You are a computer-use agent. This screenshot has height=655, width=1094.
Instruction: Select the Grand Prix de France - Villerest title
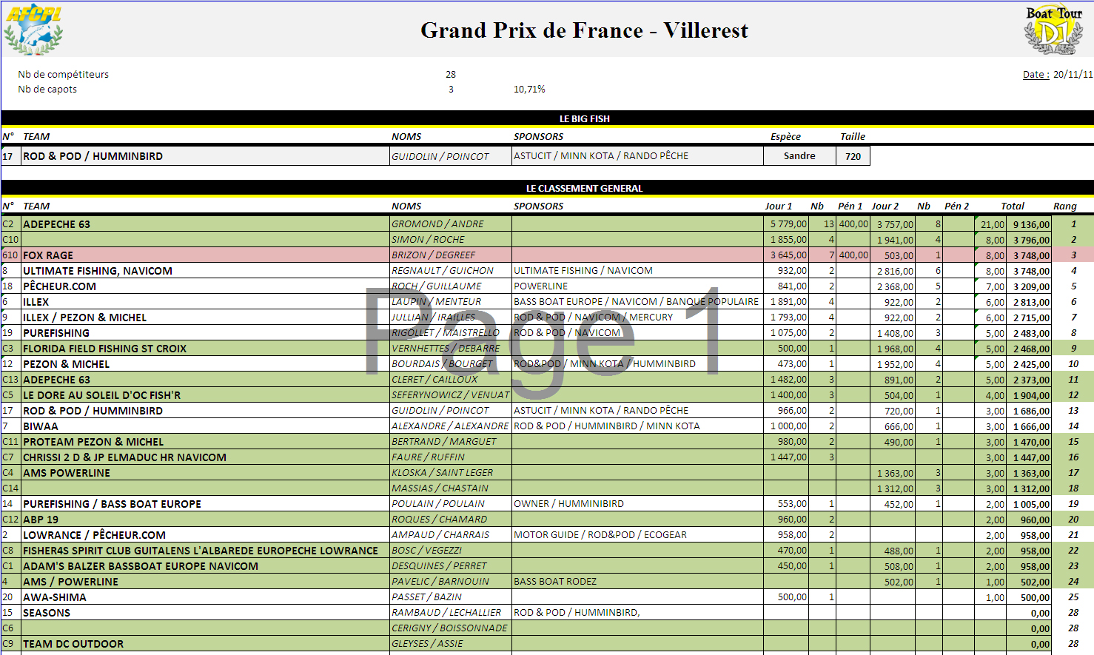tap(584, 30)
